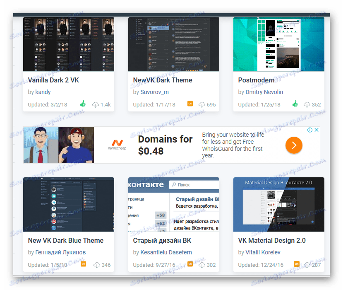Click the VK Material Design 2.0 title

click(x=272, y=241)
